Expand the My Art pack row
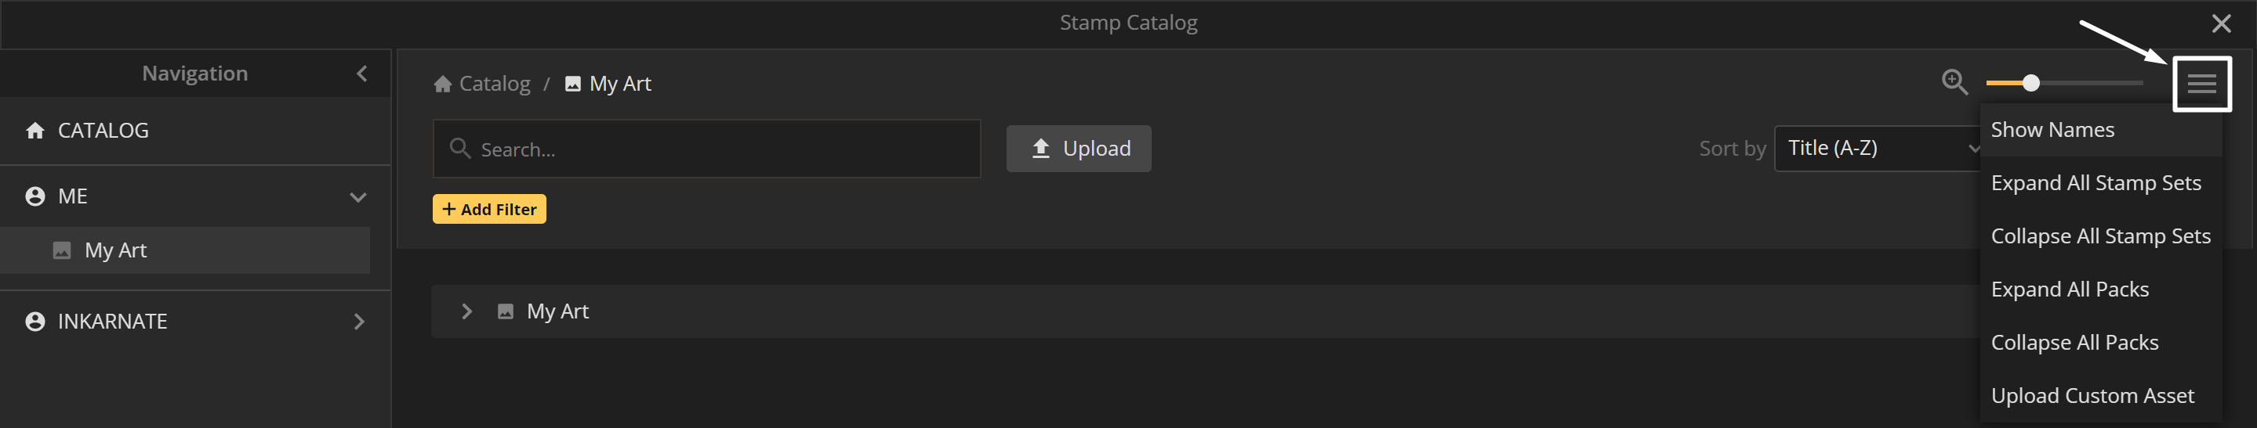This screenshot has width=2257, height=428. coord(466,311)
